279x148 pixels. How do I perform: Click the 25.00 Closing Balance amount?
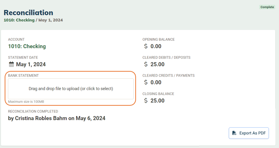coord(157,101)
